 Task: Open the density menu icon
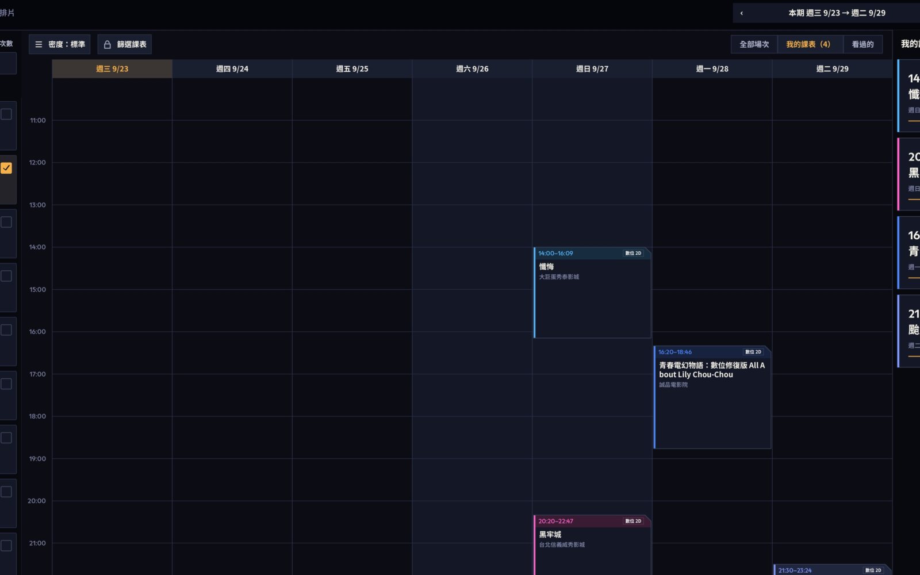[39, 44]
